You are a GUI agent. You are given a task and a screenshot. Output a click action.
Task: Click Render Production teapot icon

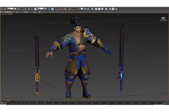(x=116, y=9)
